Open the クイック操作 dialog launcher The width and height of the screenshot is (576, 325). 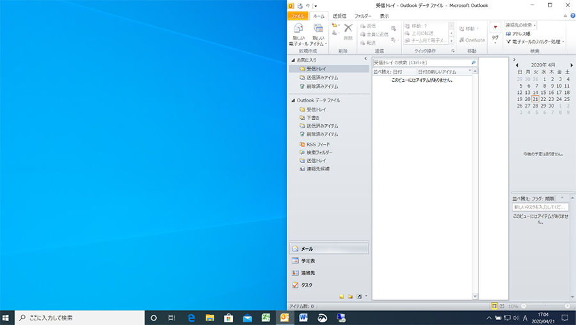452,51
